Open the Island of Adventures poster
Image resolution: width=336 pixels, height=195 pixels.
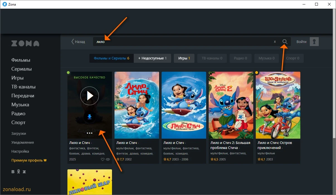[x=278, y=105]
